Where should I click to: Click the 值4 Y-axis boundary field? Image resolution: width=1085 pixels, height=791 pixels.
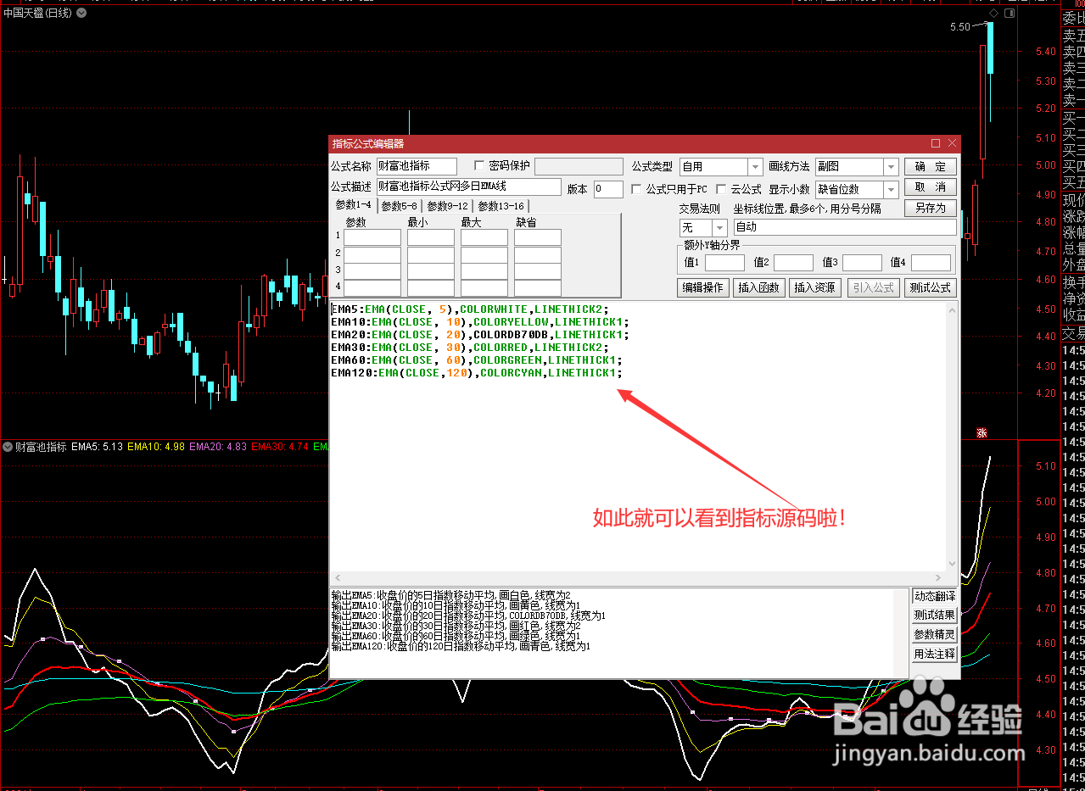point(931,263)
